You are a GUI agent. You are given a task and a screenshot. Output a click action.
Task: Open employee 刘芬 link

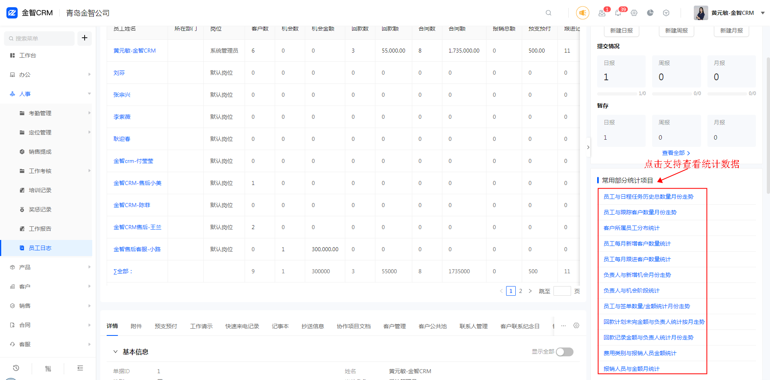[119, 73]
